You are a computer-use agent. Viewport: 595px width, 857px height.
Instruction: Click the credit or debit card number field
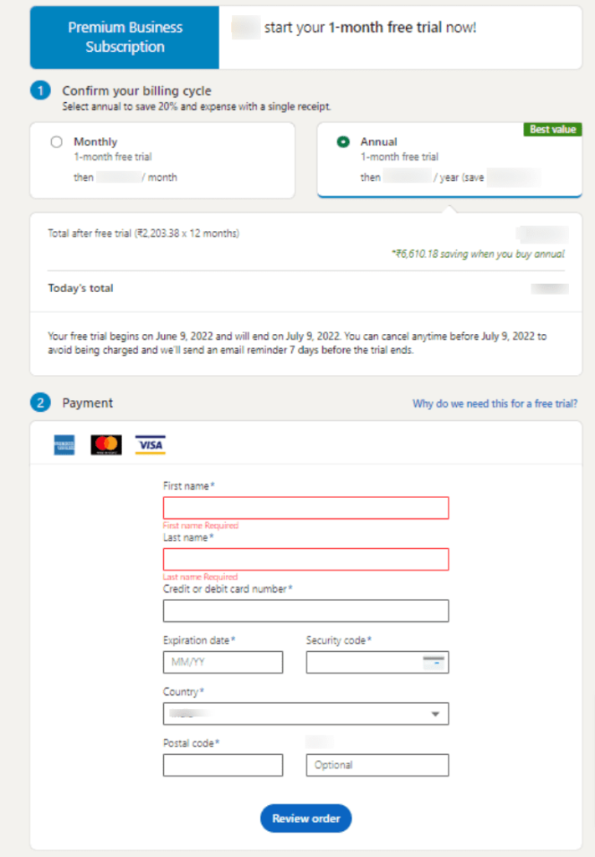pos(306,610)
